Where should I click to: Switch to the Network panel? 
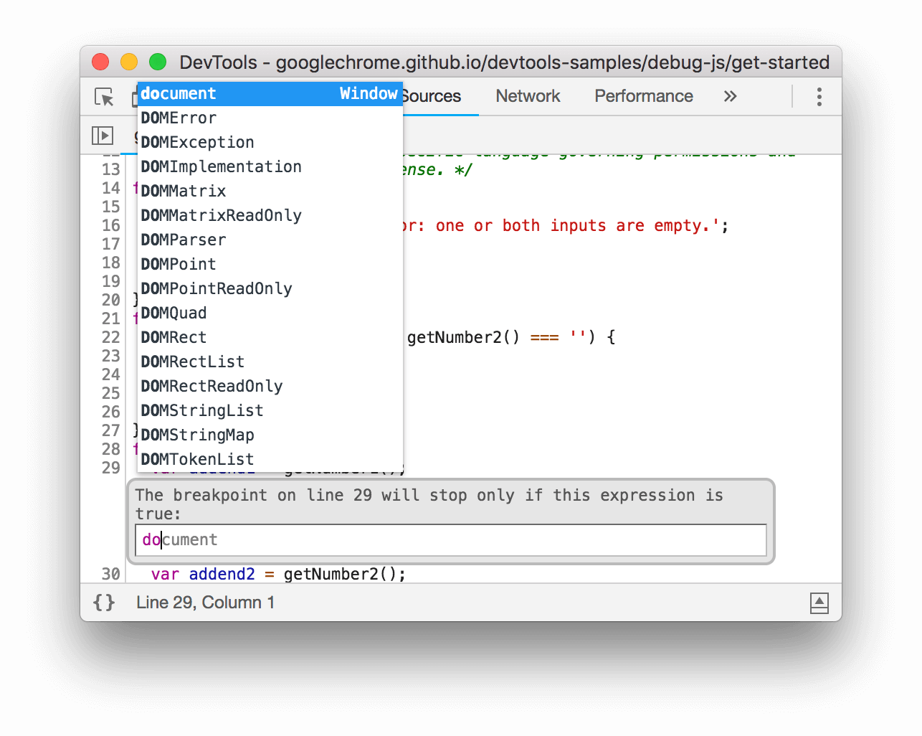[x=528, y=96]
